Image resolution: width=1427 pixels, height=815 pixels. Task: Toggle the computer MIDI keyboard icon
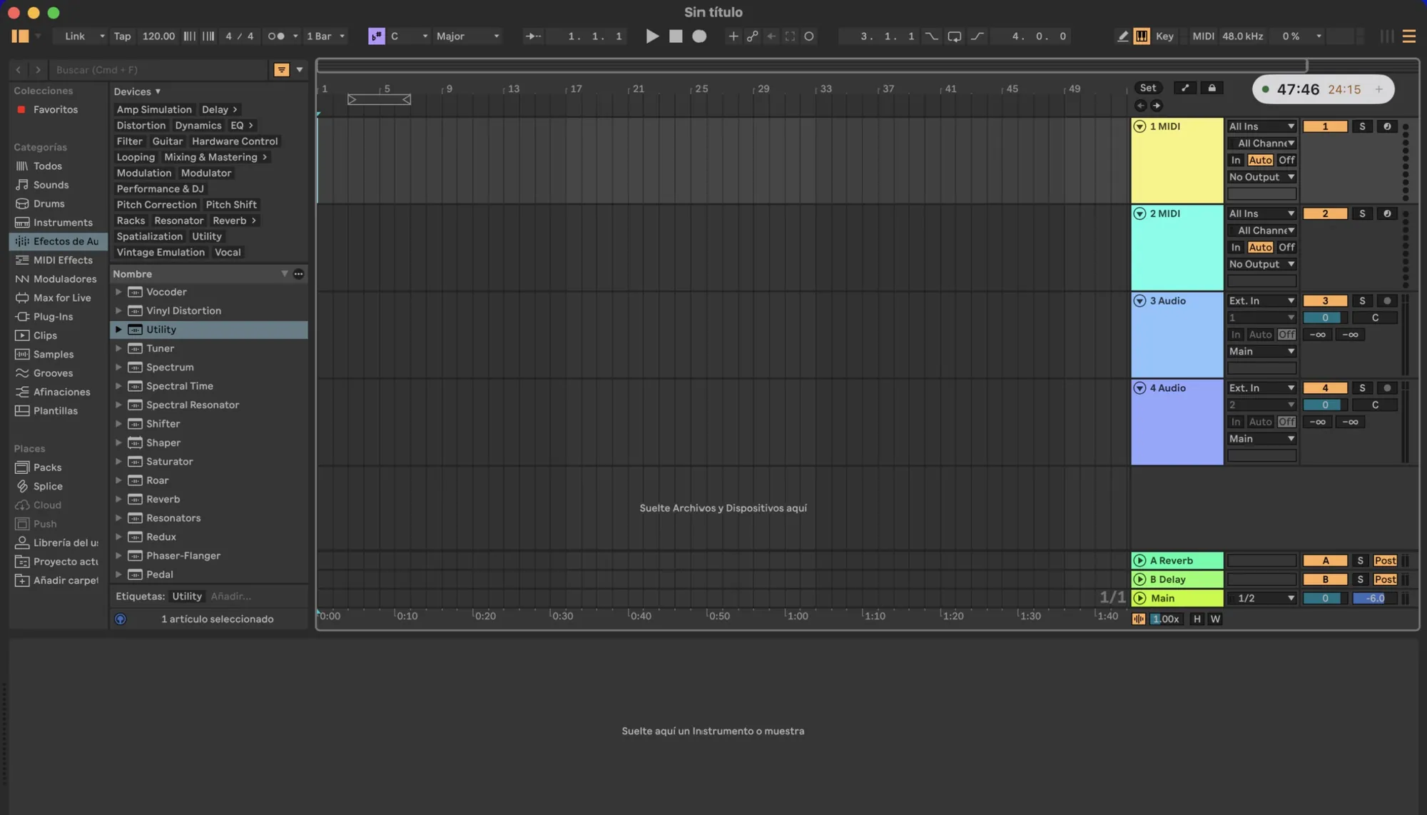coord(1142,36)
